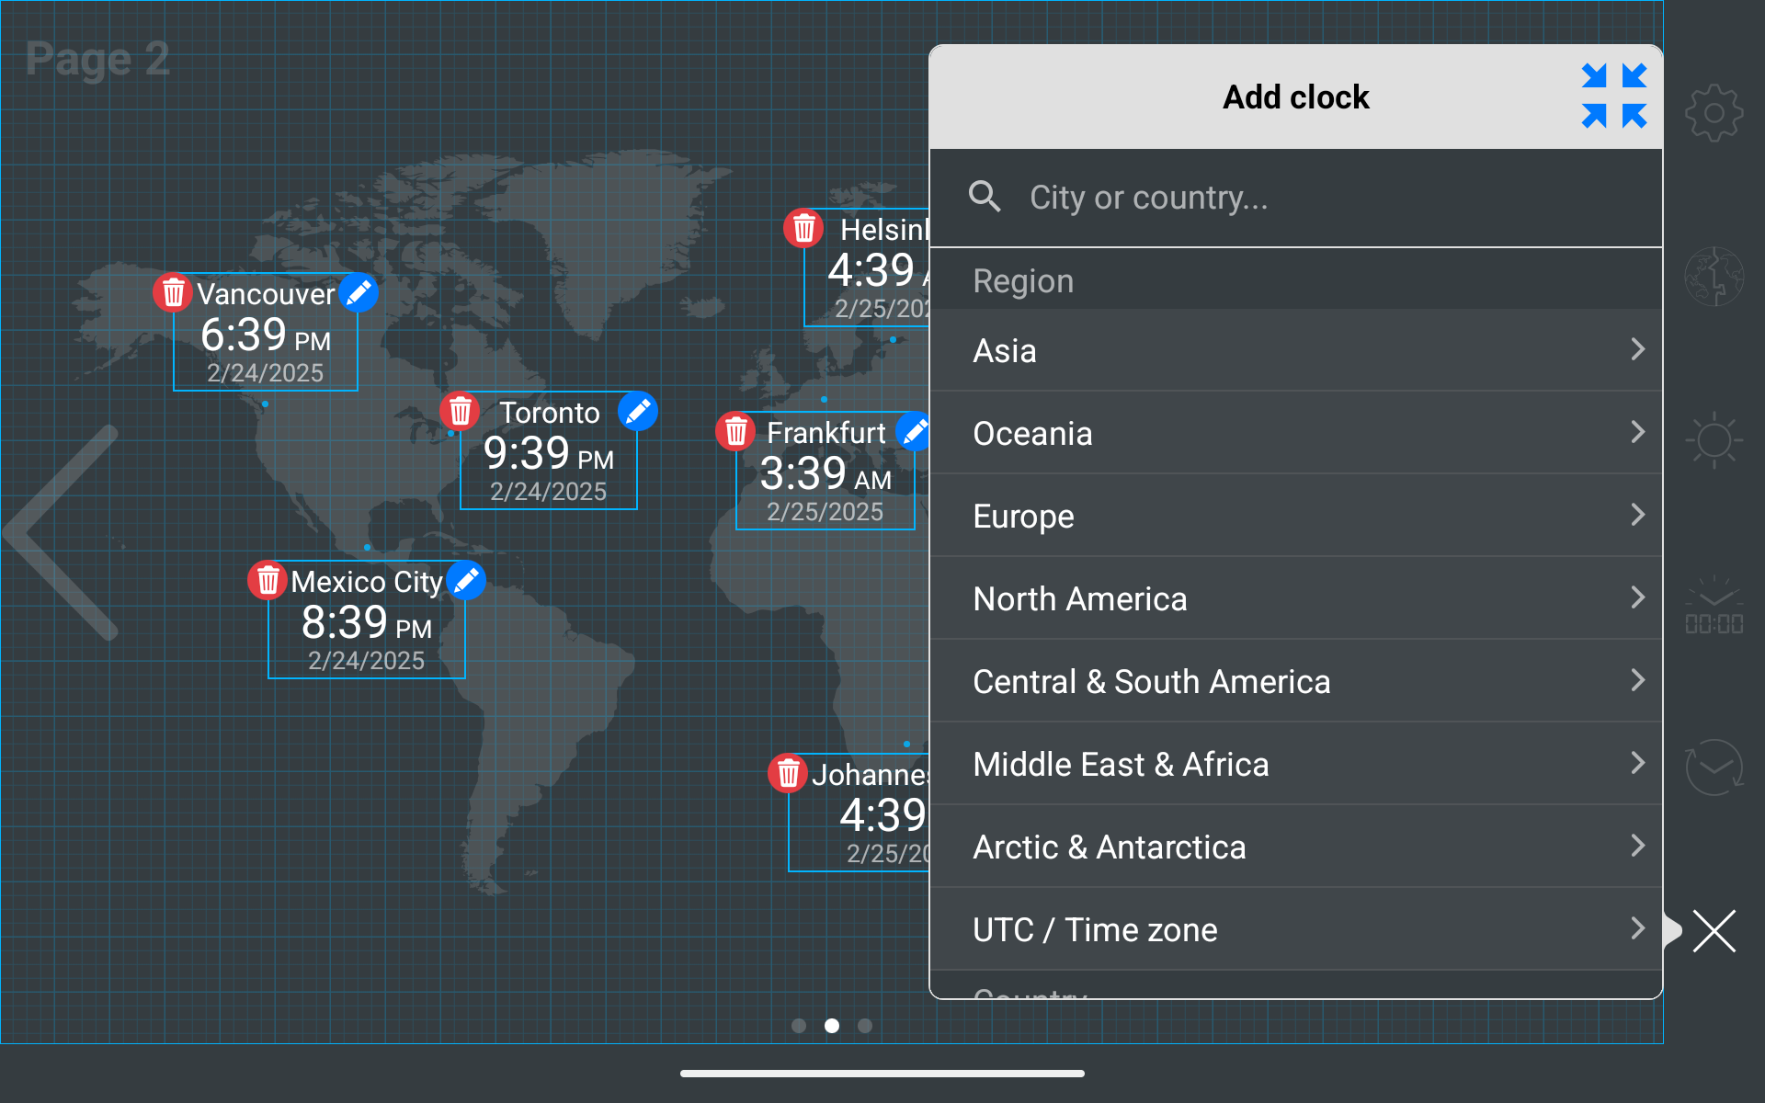The height and width of the screenshot is (1103, 1765).
Task: Open the sun daylight icon in the sidebar
Action: [1714, 440]
